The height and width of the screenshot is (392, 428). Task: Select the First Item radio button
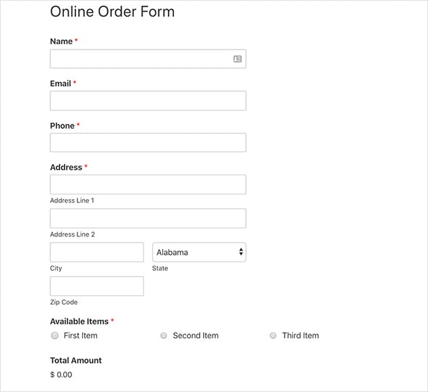click(55, 335)
